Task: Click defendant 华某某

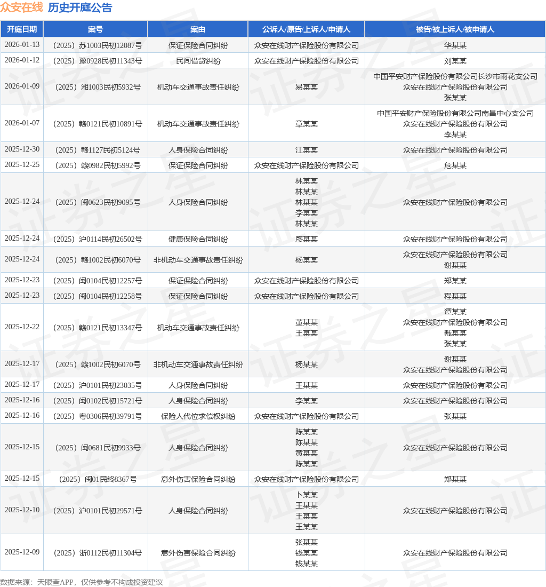Action: point(455,45)
